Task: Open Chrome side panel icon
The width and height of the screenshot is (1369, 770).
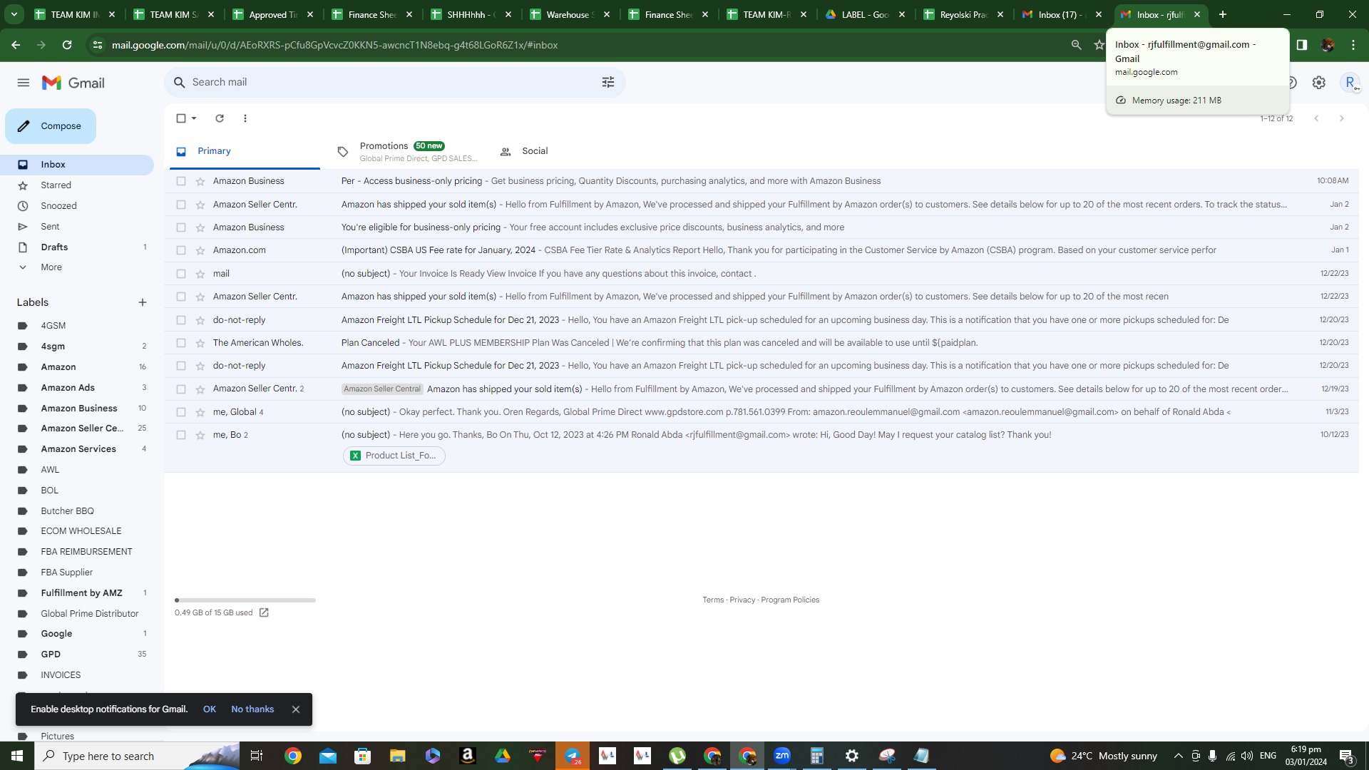Action: [1302, 45]
